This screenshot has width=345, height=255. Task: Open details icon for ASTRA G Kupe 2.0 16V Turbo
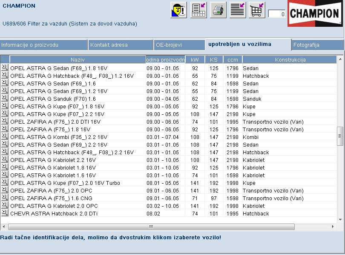point(5,182)
